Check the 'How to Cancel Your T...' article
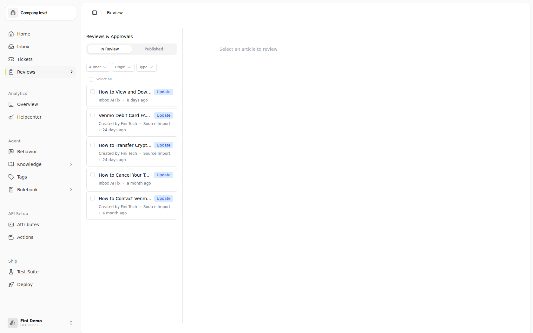The image size is (533, 333). [x=93, y=175]
